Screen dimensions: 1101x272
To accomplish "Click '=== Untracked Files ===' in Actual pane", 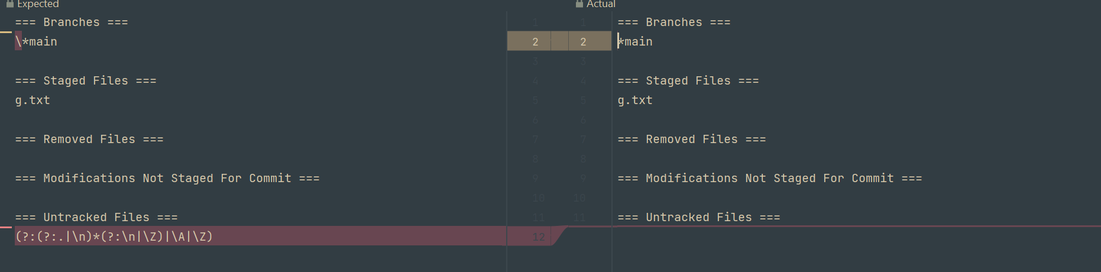I will click(x=699, y=217).
